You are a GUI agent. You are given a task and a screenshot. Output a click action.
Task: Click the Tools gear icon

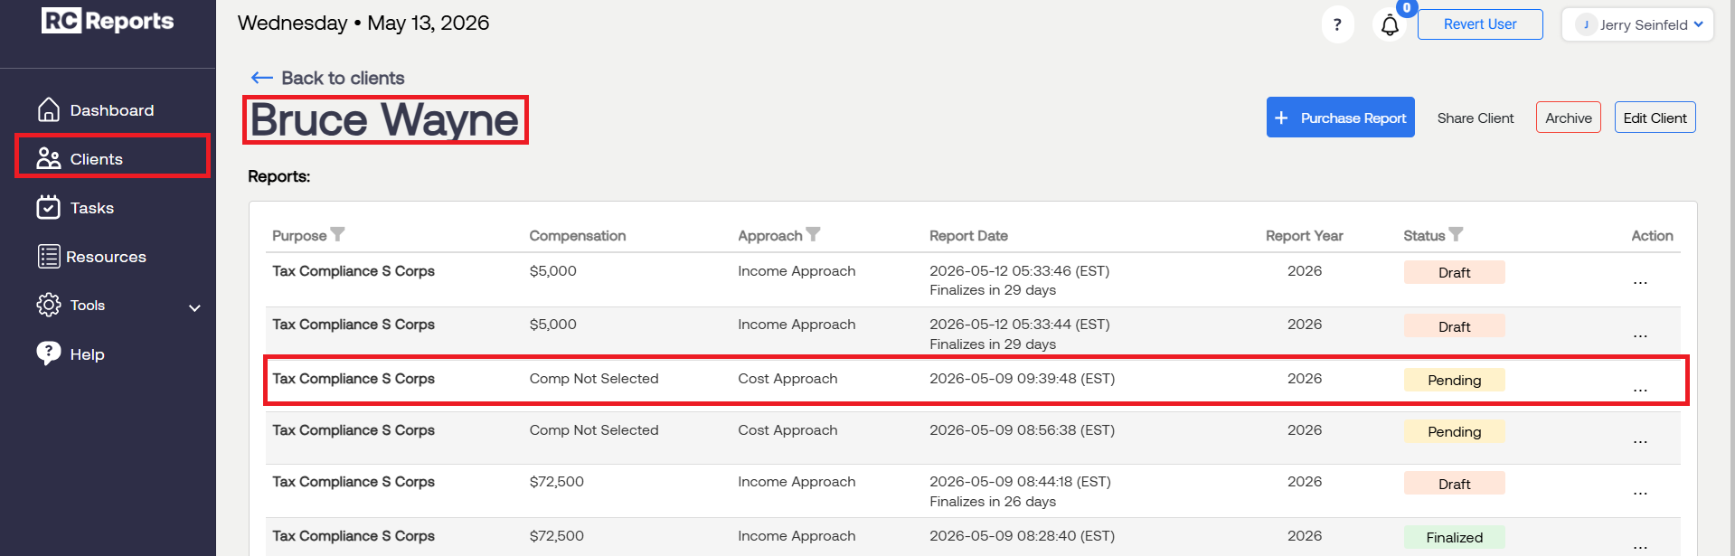(49, 305)
